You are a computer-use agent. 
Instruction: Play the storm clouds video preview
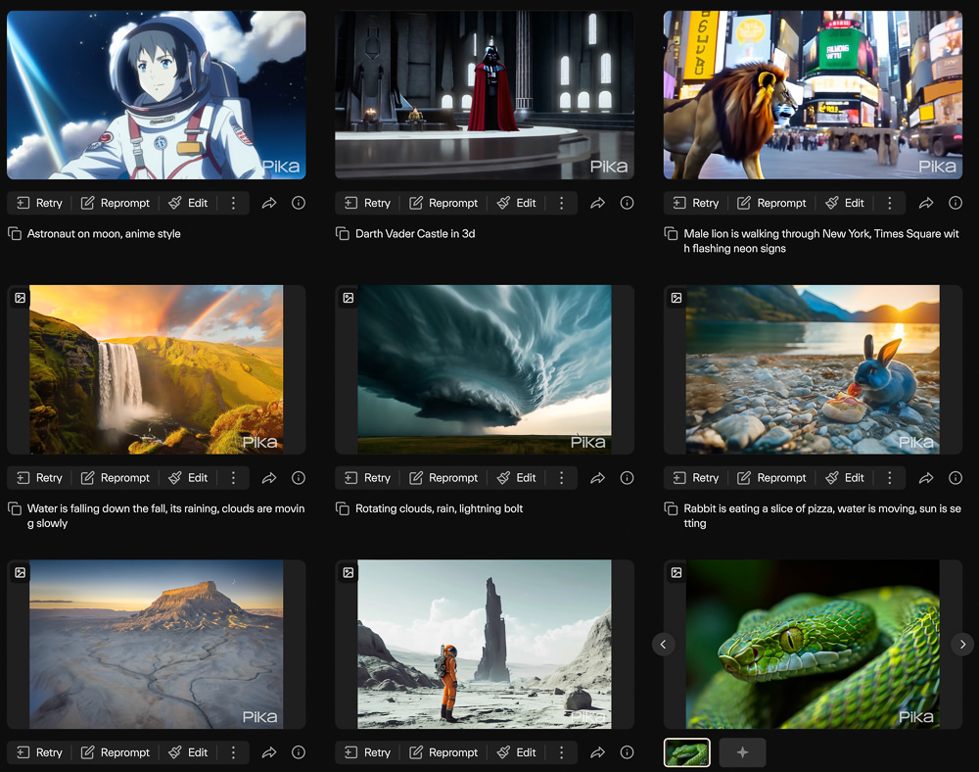[x=485, y=369]
